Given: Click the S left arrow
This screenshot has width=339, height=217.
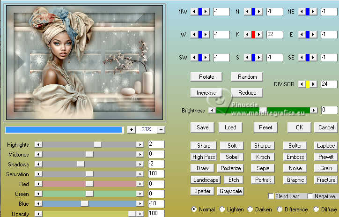Looking at the screenshot, I should tap(248, 58).
